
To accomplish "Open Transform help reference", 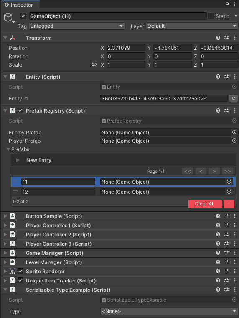I will coord(218,38).
